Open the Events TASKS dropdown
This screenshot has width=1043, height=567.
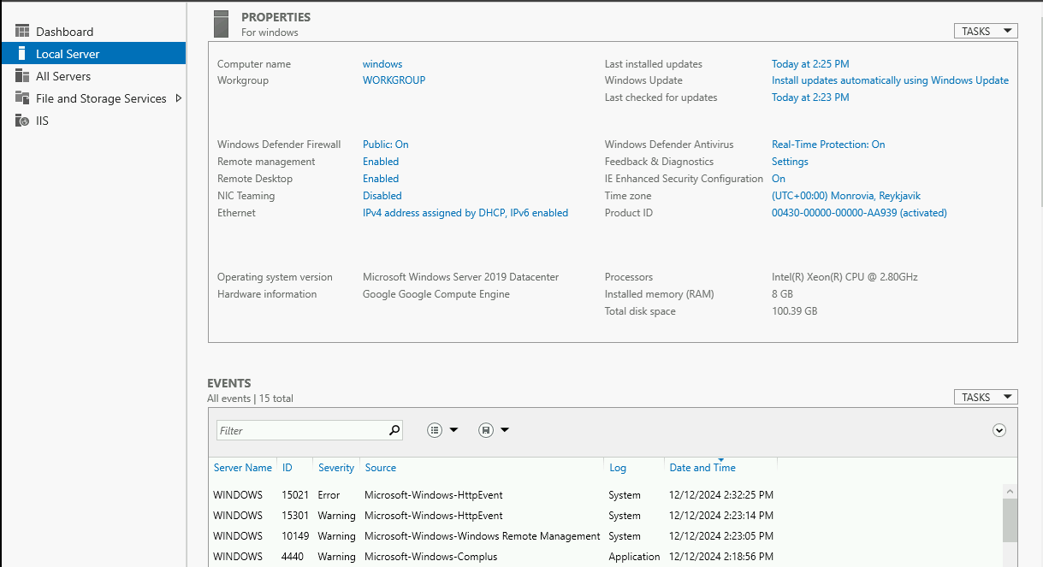pos(986,397)
